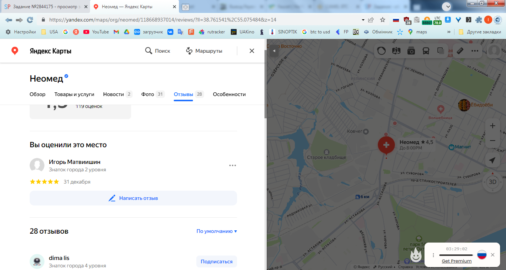This screenshot has height=270, width=506.
Task: Open the rutracker bookmark
Action: (x=212, y=32)
